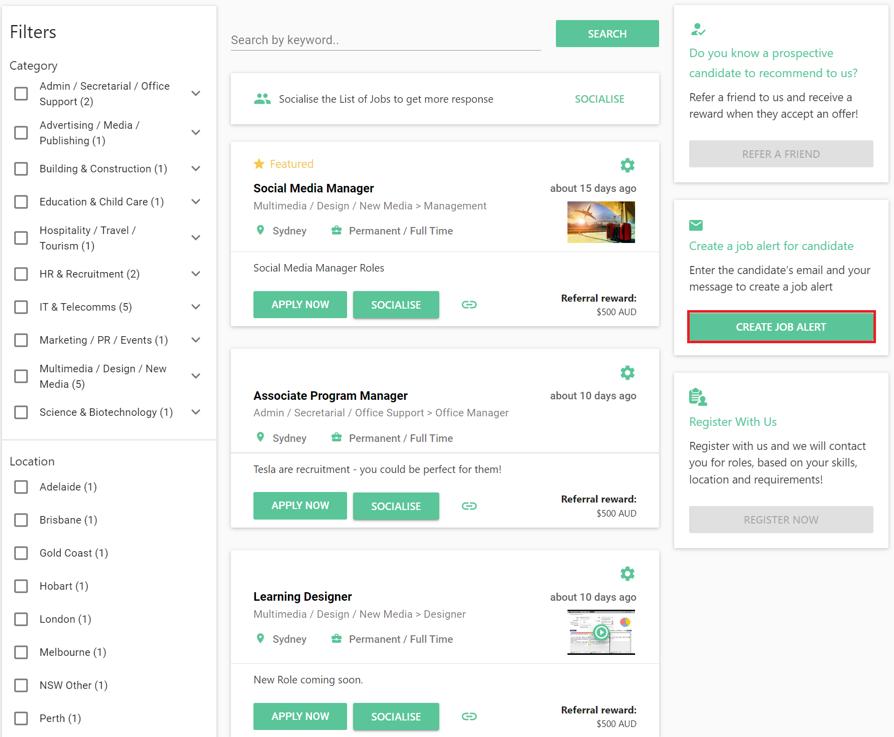Image resolution: width=894 pixels, height=737 pixels.
Task: Enable the HR & Recruitment checkbox
Action: point(21,274)
